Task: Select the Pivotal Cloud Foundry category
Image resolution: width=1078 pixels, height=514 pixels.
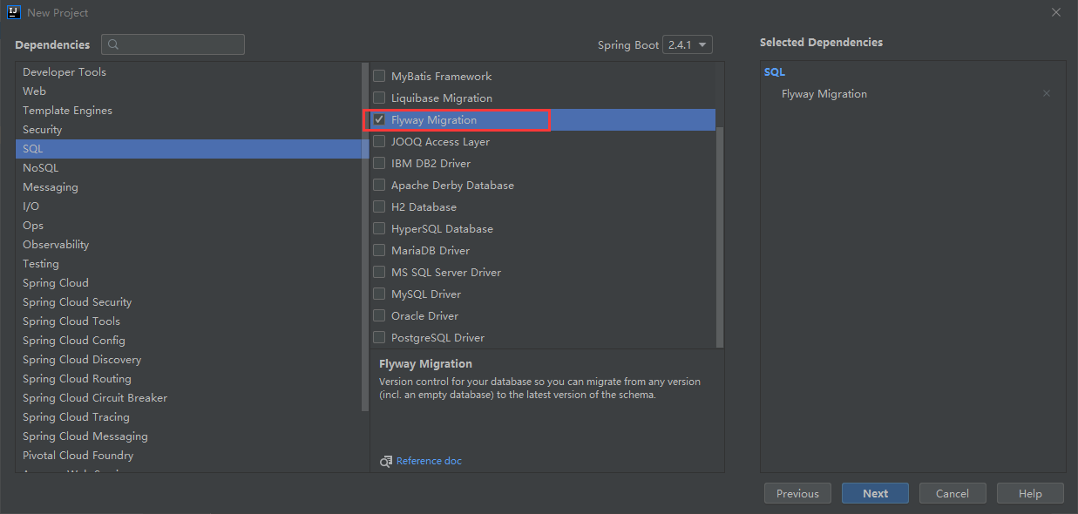Action: pyautogui.click(x=188, y=455)
